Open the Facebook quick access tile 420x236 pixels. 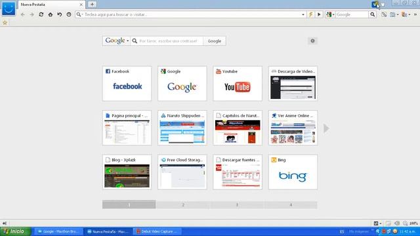click(x=127, y=83)
